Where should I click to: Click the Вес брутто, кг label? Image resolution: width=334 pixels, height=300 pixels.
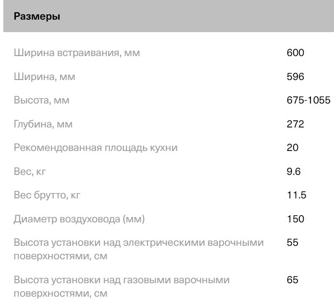(46, 195)
